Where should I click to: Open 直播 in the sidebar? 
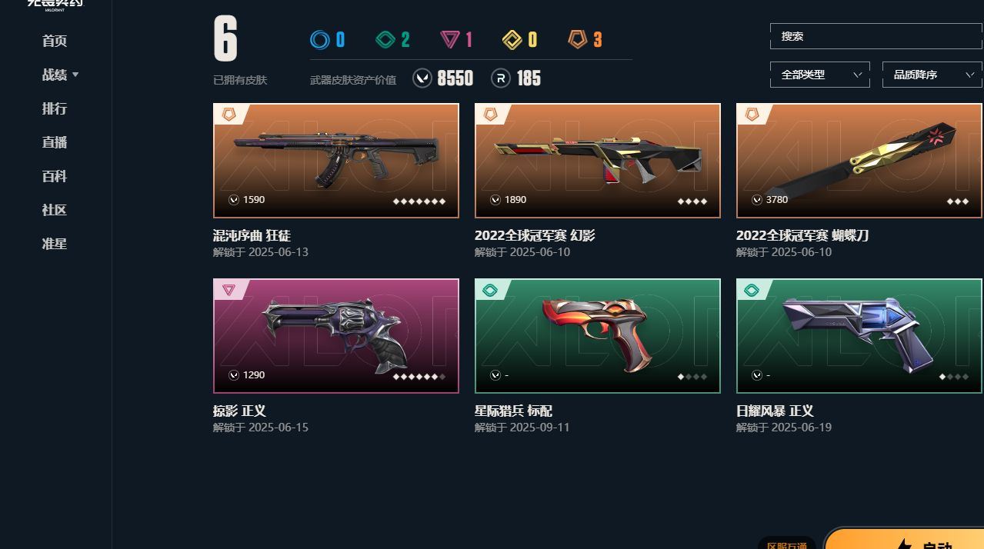55,142
